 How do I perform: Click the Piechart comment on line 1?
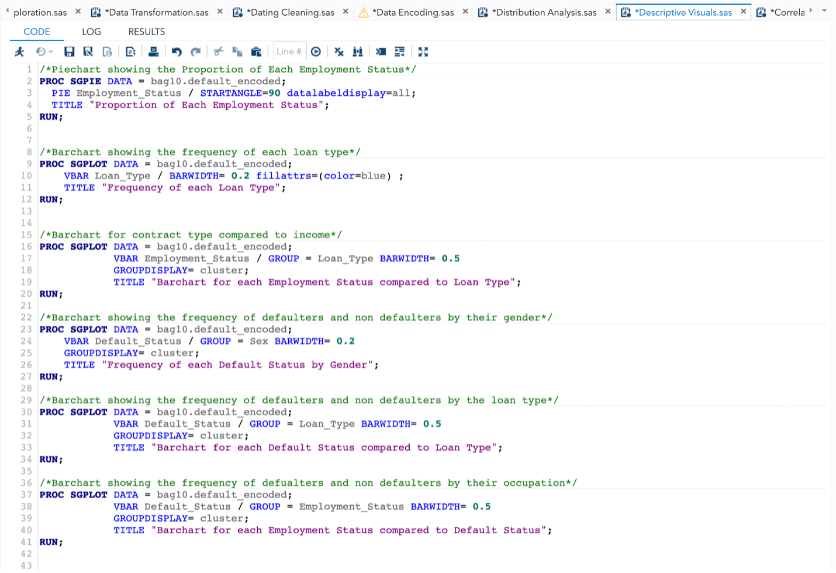pyautogui.click(x=228, y=70)
